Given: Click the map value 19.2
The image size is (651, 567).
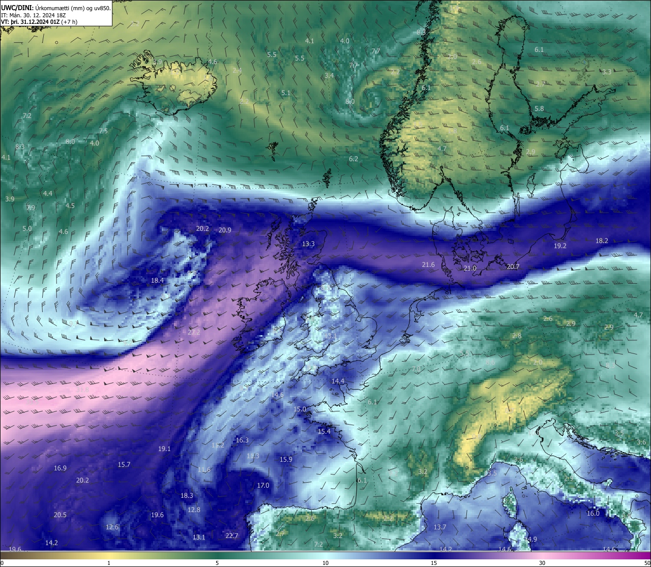Looking at the screenshot, I should (x=560, y=245).
